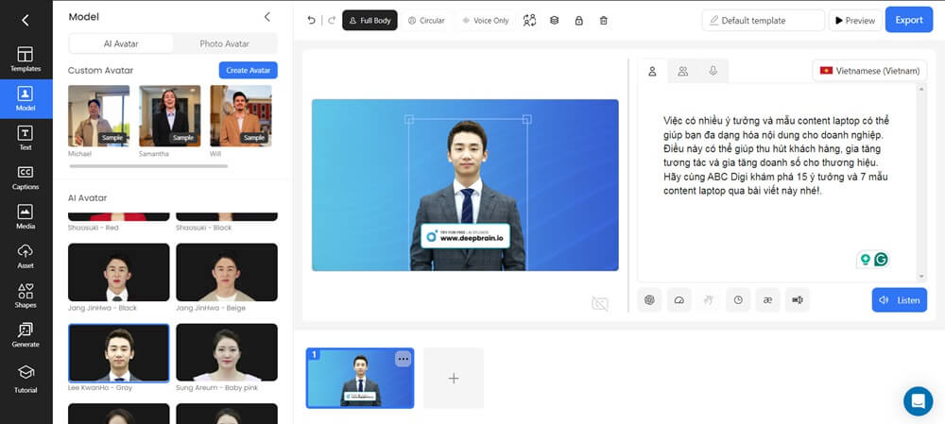Open the Captions panel

26,176
